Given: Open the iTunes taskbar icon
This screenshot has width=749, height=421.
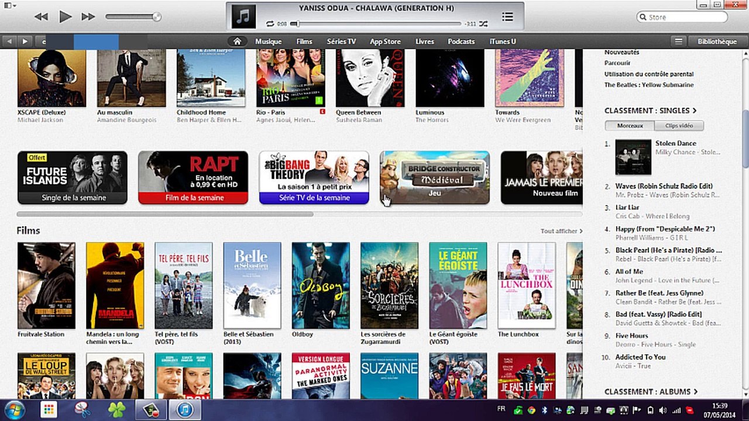Looking at the screenshot, I should click(185, 410).
